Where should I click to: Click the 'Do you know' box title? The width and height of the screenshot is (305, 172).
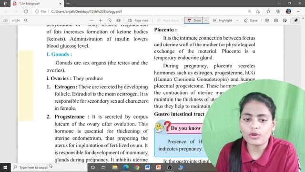[x=185, y=128]
